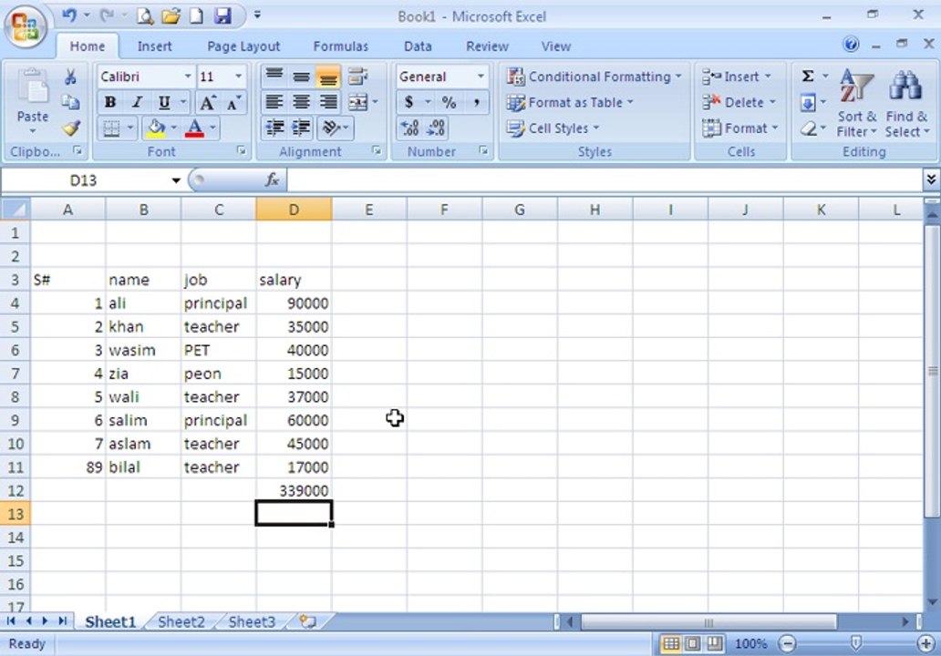Viewport: 941px width, 656px height.
Task: Align text left
Action: 274,103
